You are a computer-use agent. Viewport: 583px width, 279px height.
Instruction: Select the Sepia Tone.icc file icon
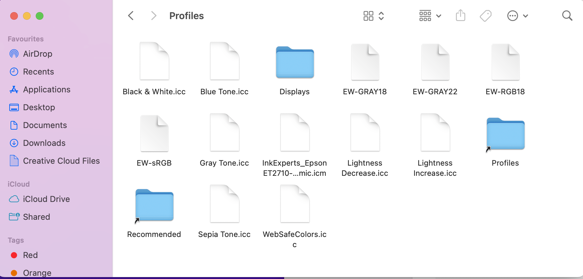pos(224,204)
